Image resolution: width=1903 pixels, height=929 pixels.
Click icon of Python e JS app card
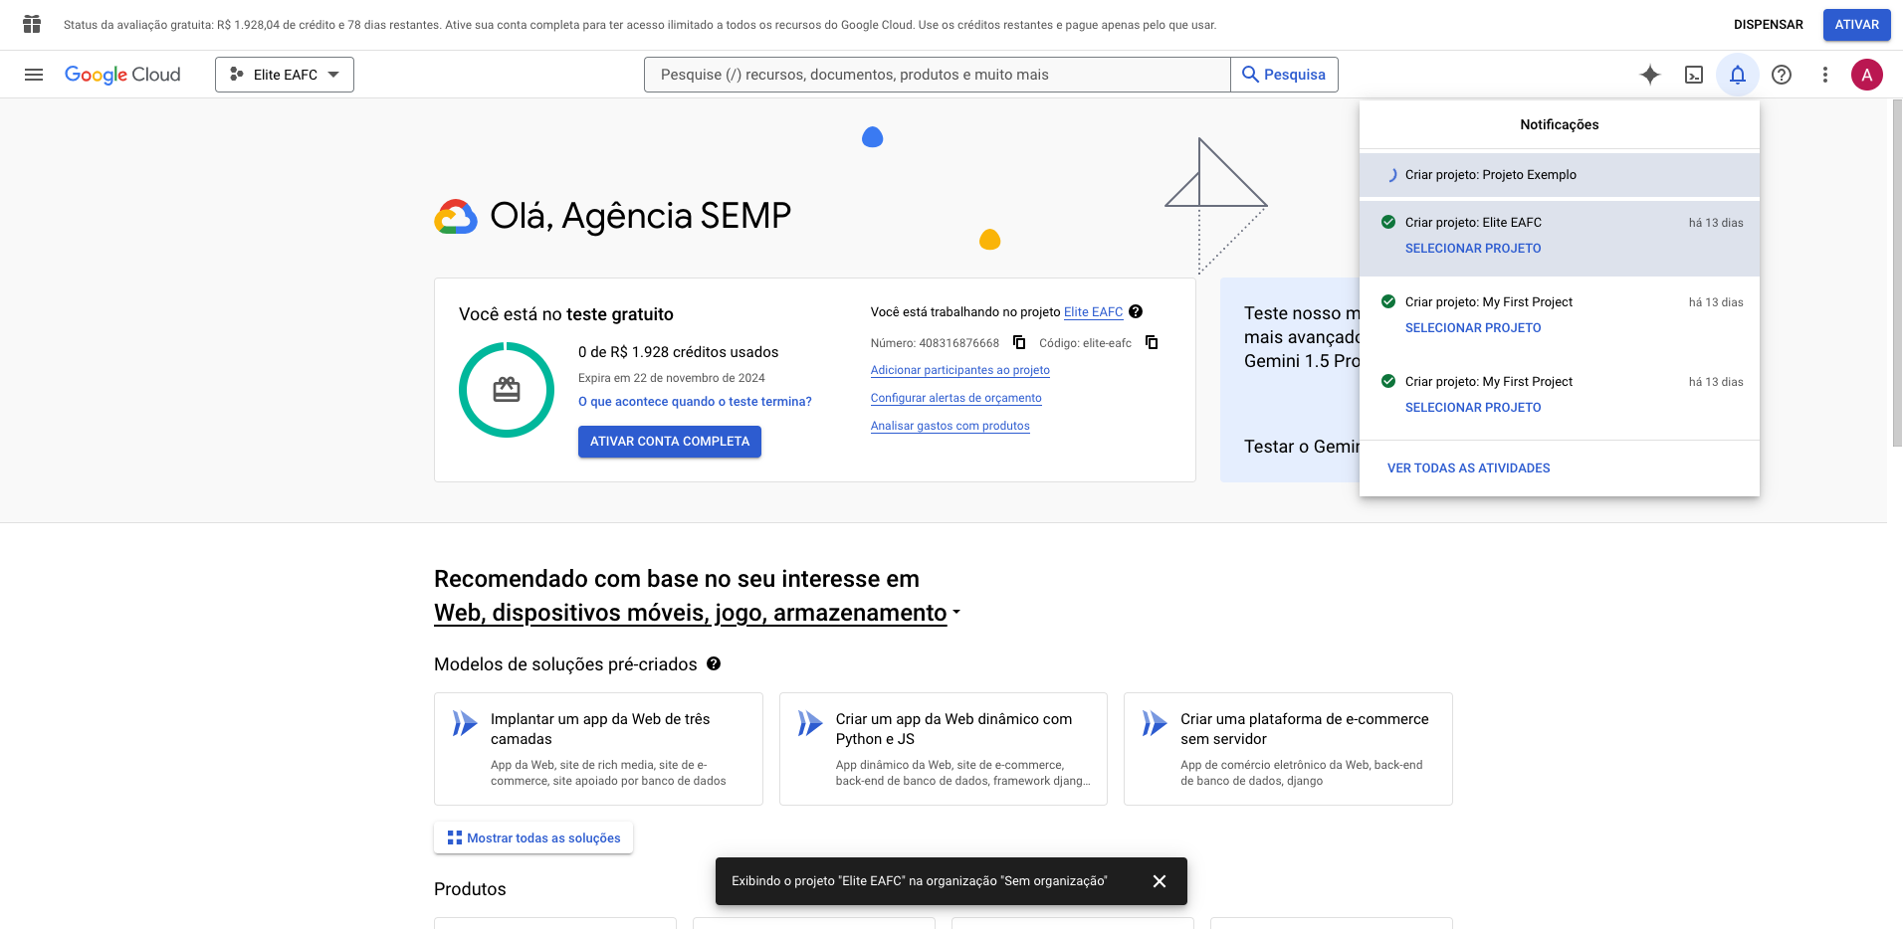click(x=810, y=723)
